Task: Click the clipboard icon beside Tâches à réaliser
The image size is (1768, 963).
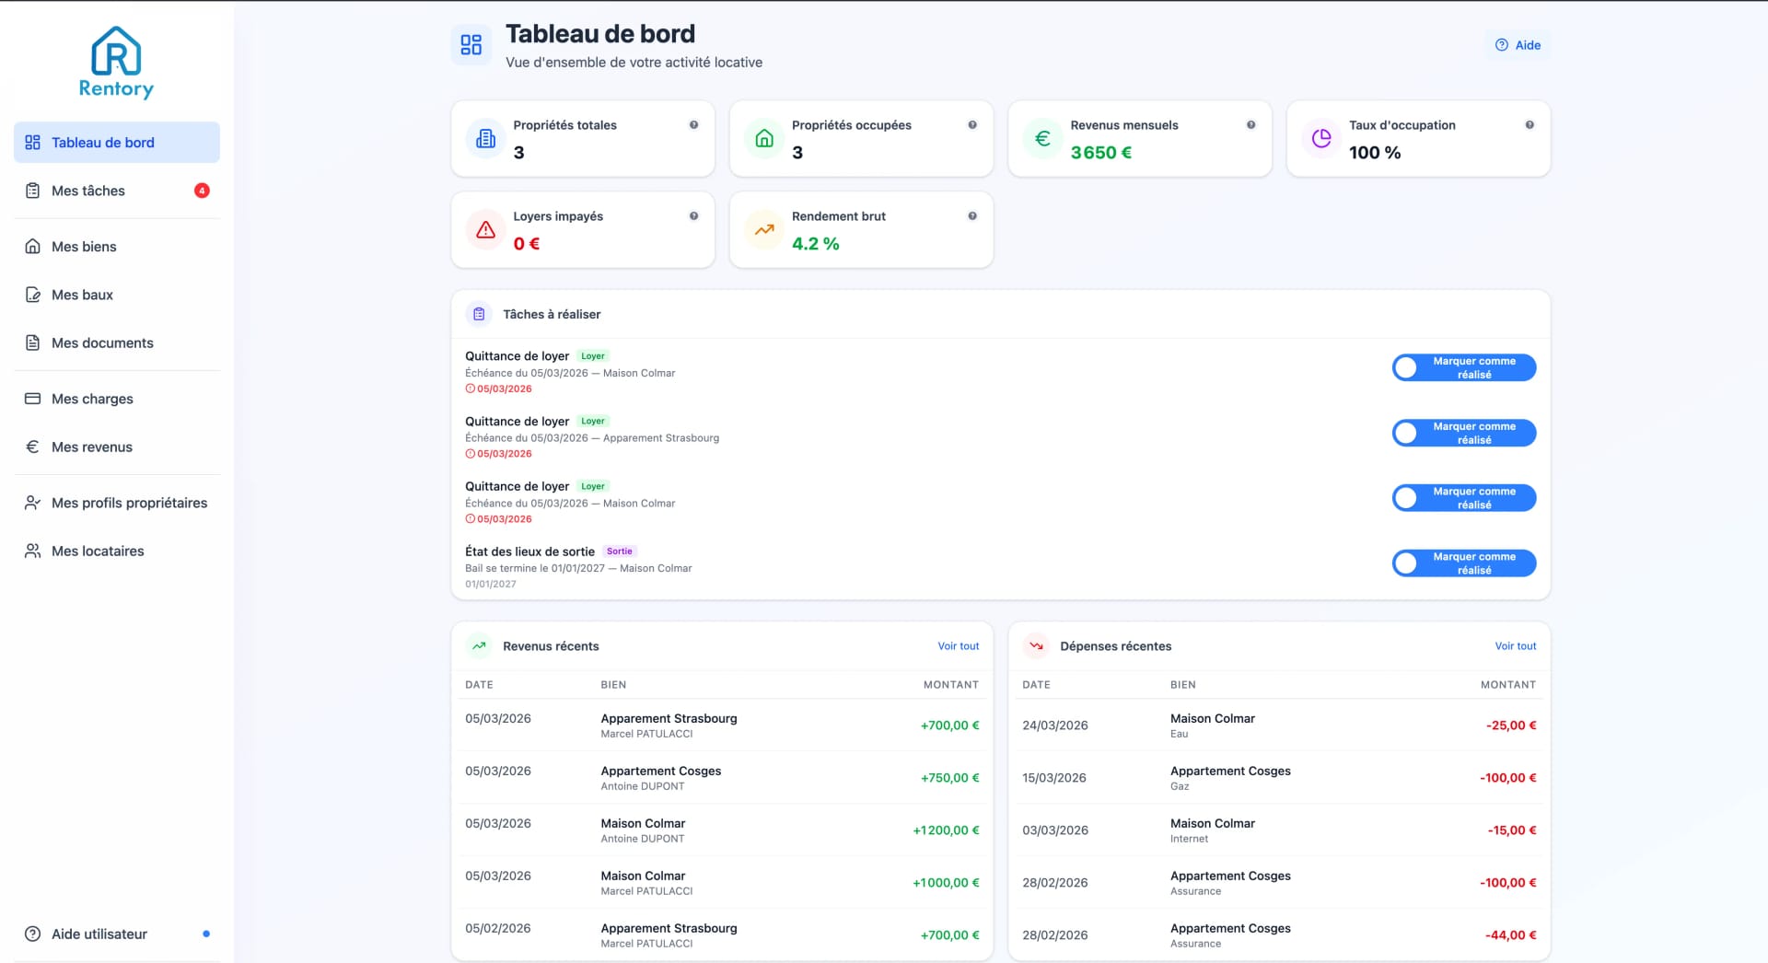Action: [479, 313]
